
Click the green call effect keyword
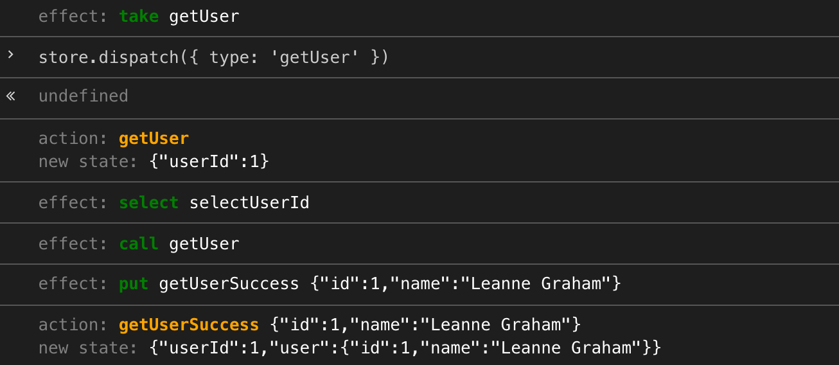click(x=139, y=244)
